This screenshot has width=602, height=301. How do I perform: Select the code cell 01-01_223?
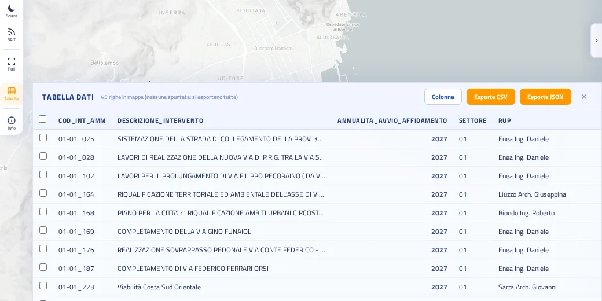76,287
